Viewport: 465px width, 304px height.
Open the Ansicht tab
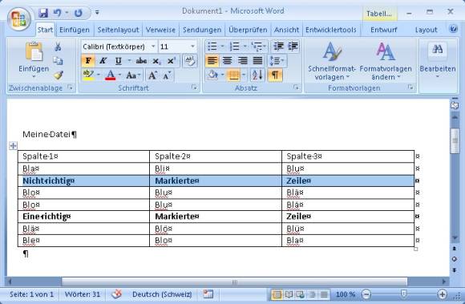click(x=286, y=30)
